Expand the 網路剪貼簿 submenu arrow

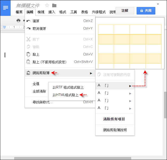click(91, 73)
